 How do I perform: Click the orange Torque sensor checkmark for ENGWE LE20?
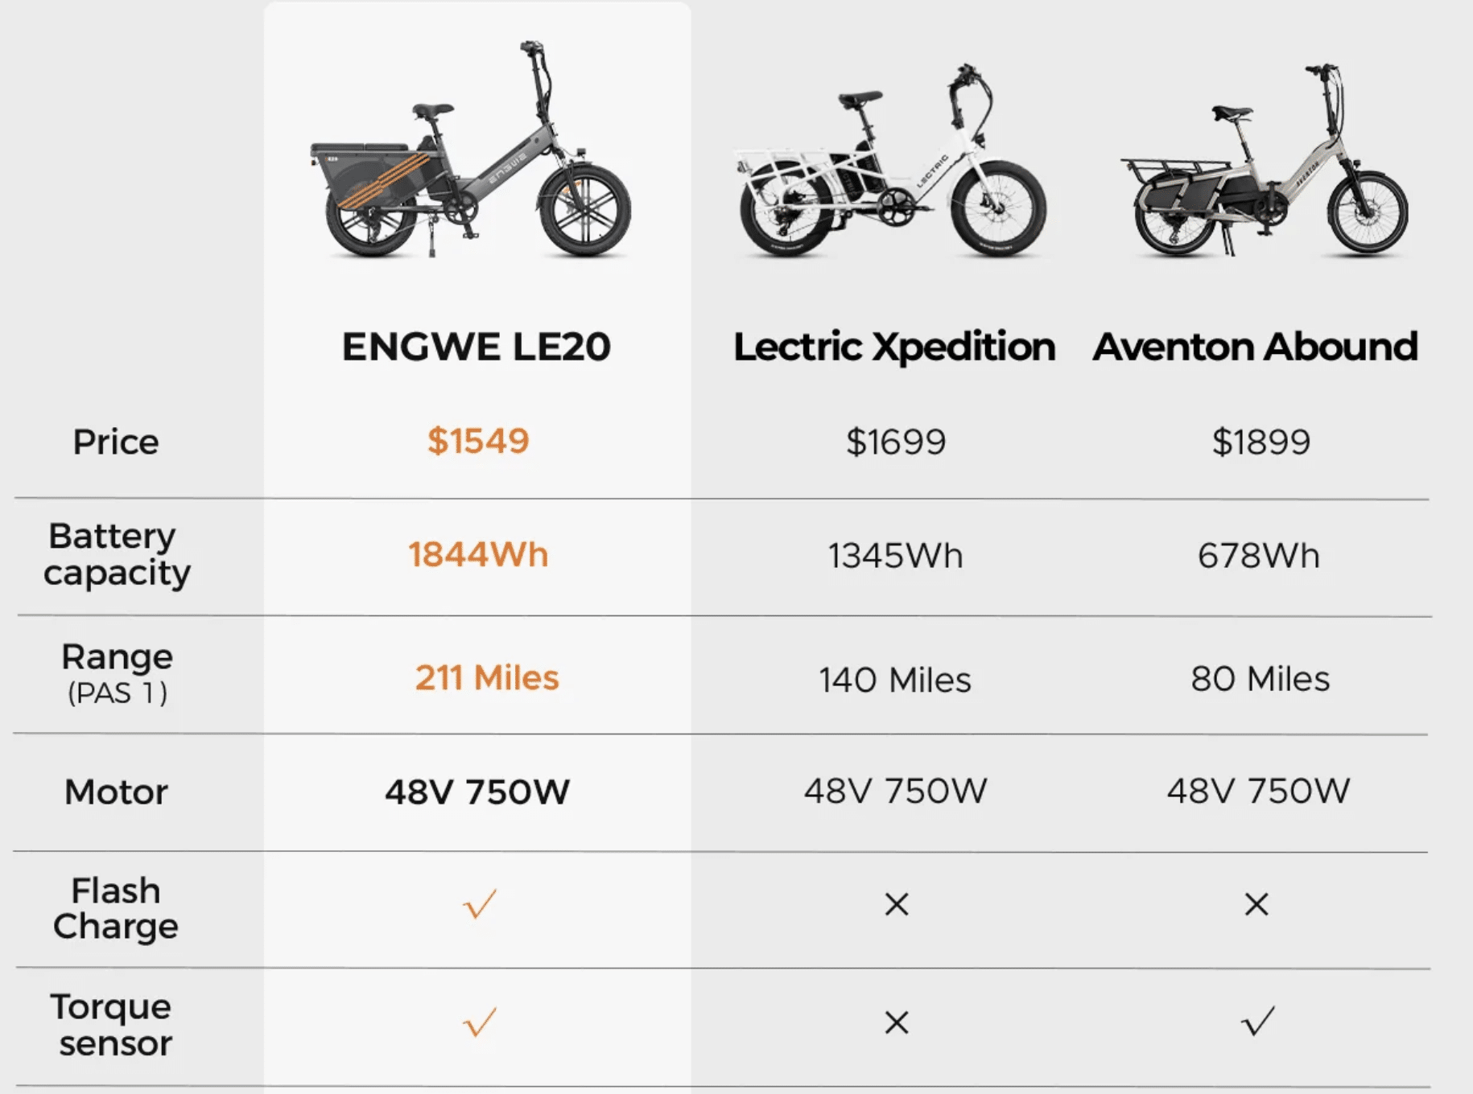click(x=480, y=1022)
